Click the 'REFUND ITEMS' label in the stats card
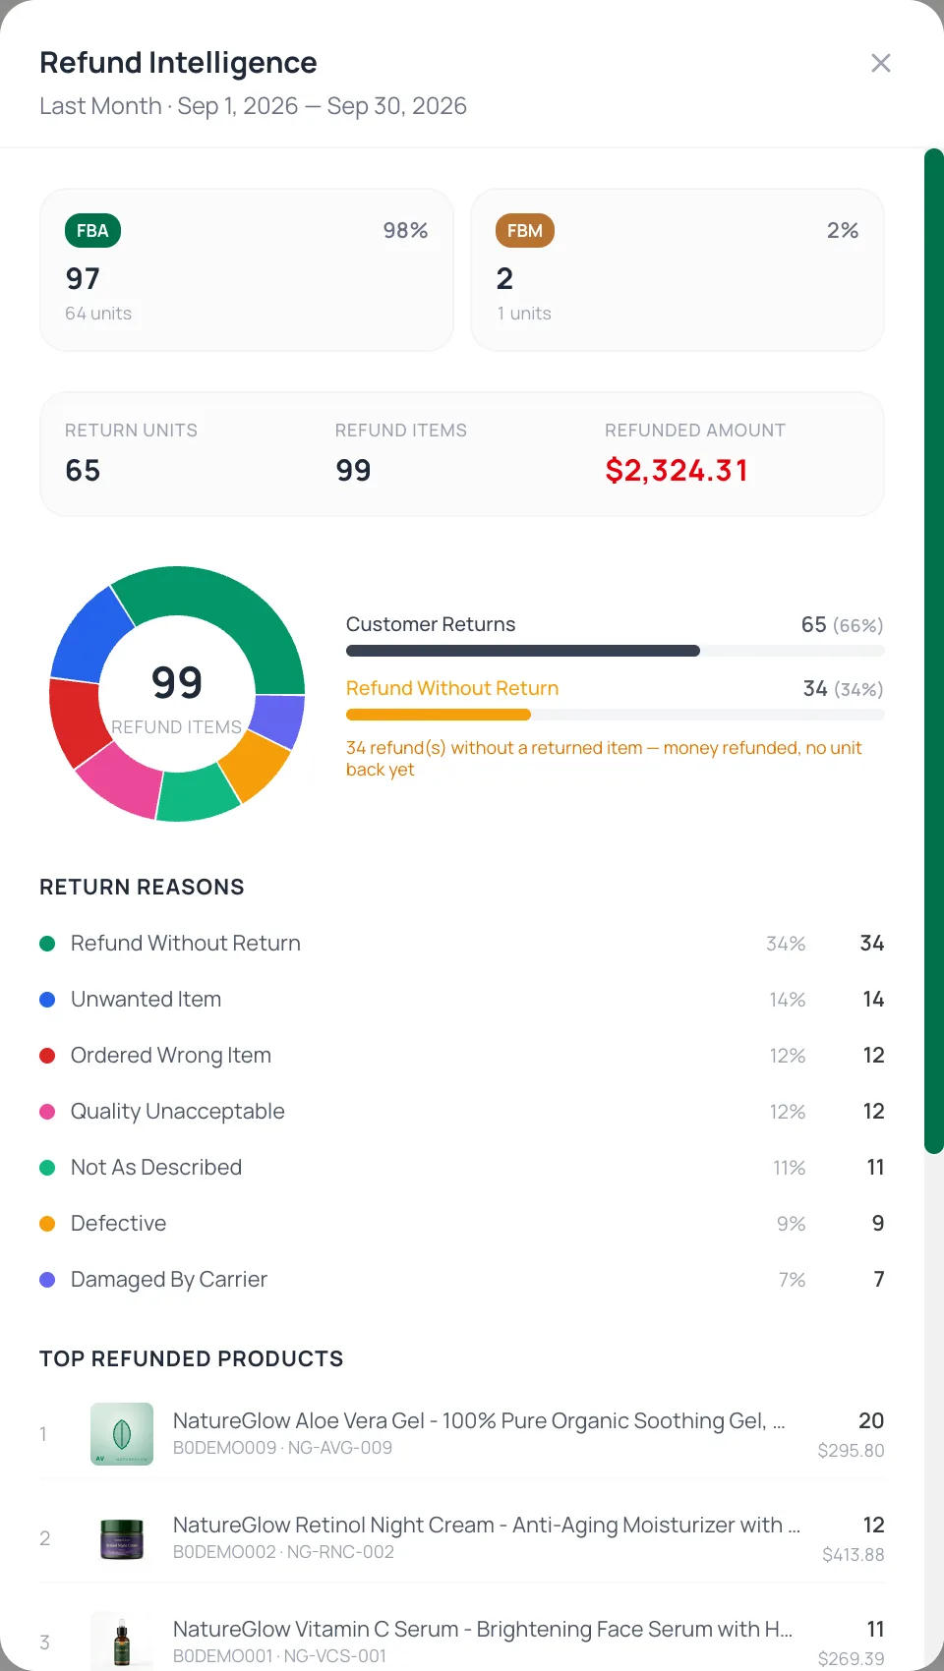 pos(401,431)
